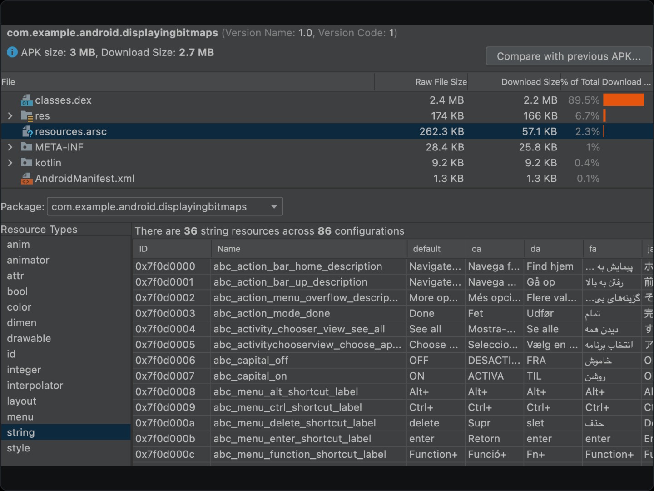This screenshot has width=654, height=491.
Task: Sort by Raw File Size column
Action: pos(421,82)
